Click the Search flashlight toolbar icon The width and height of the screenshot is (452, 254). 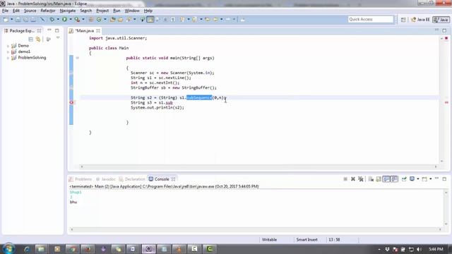(x=129, y=19)
